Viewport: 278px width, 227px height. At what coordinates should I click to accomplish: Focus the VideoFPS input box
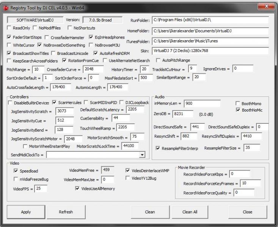click(41, 189)
